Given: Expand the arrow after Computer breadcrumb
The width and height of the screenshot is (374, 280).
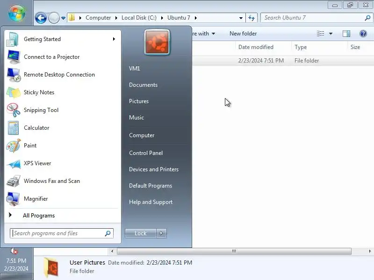Looking at the screenshot, I should 116,18.
